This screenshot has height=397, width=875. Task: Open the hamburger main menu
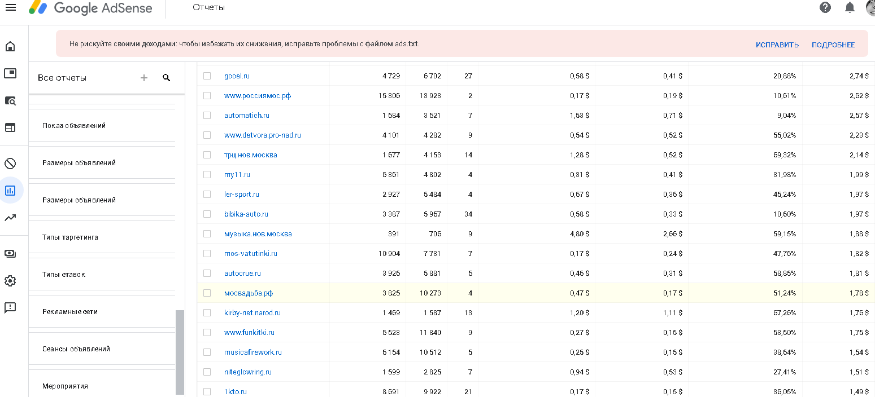(x=10, y=7)
